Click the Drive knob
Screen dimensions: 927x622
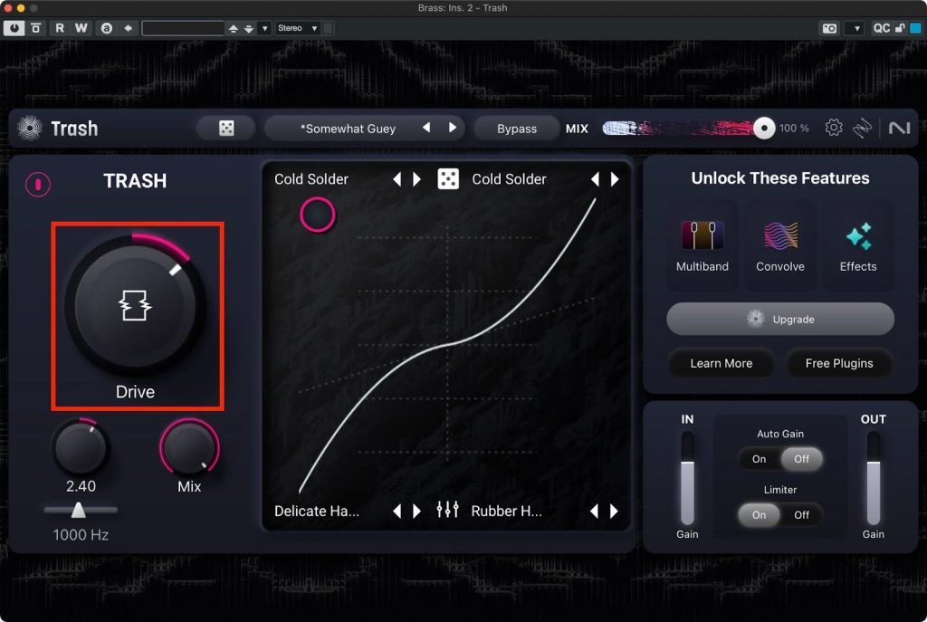click(136, 304)
